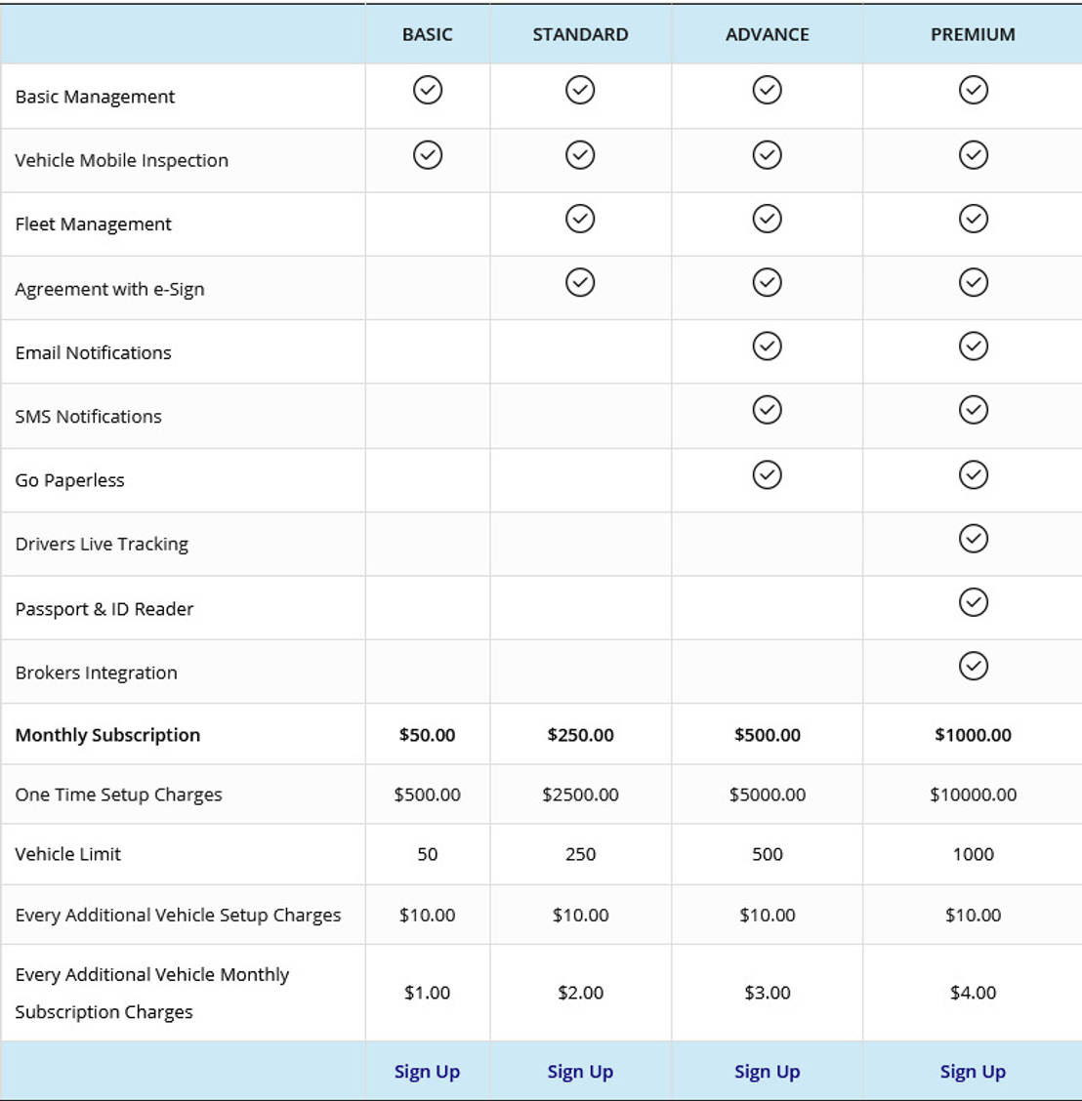Viewport: 1082px width, 1101px height.
Task: Click Drivers Live Tracking checkmark in PREMIUM column
Action: click(x=973, y=539)
